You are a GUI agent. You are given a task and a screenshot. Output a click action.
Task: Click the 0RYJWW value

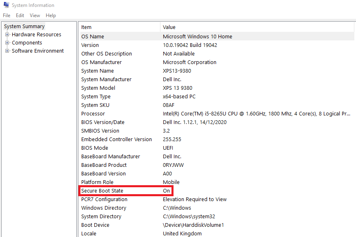click(173, 165)
